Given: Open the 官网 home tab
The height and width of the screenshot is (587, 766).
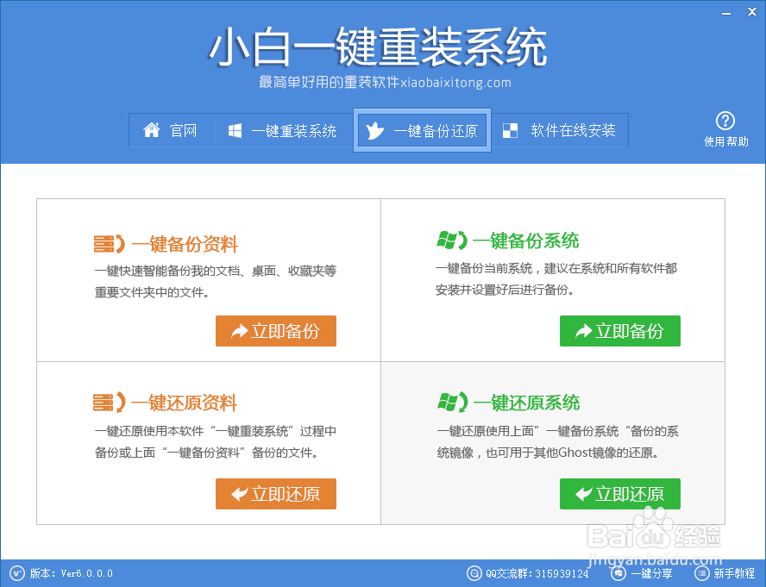Looking at the screenshot, I should [172, 130].
